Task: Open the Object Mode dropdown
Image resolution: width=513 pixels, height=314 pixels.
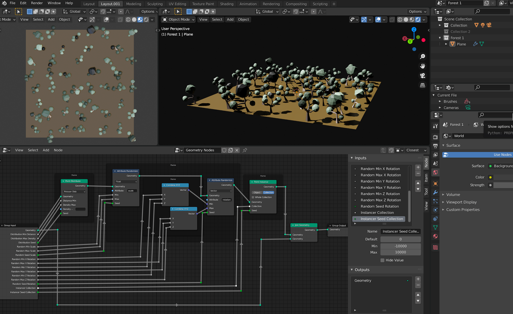Action: [x=178, y=20]
